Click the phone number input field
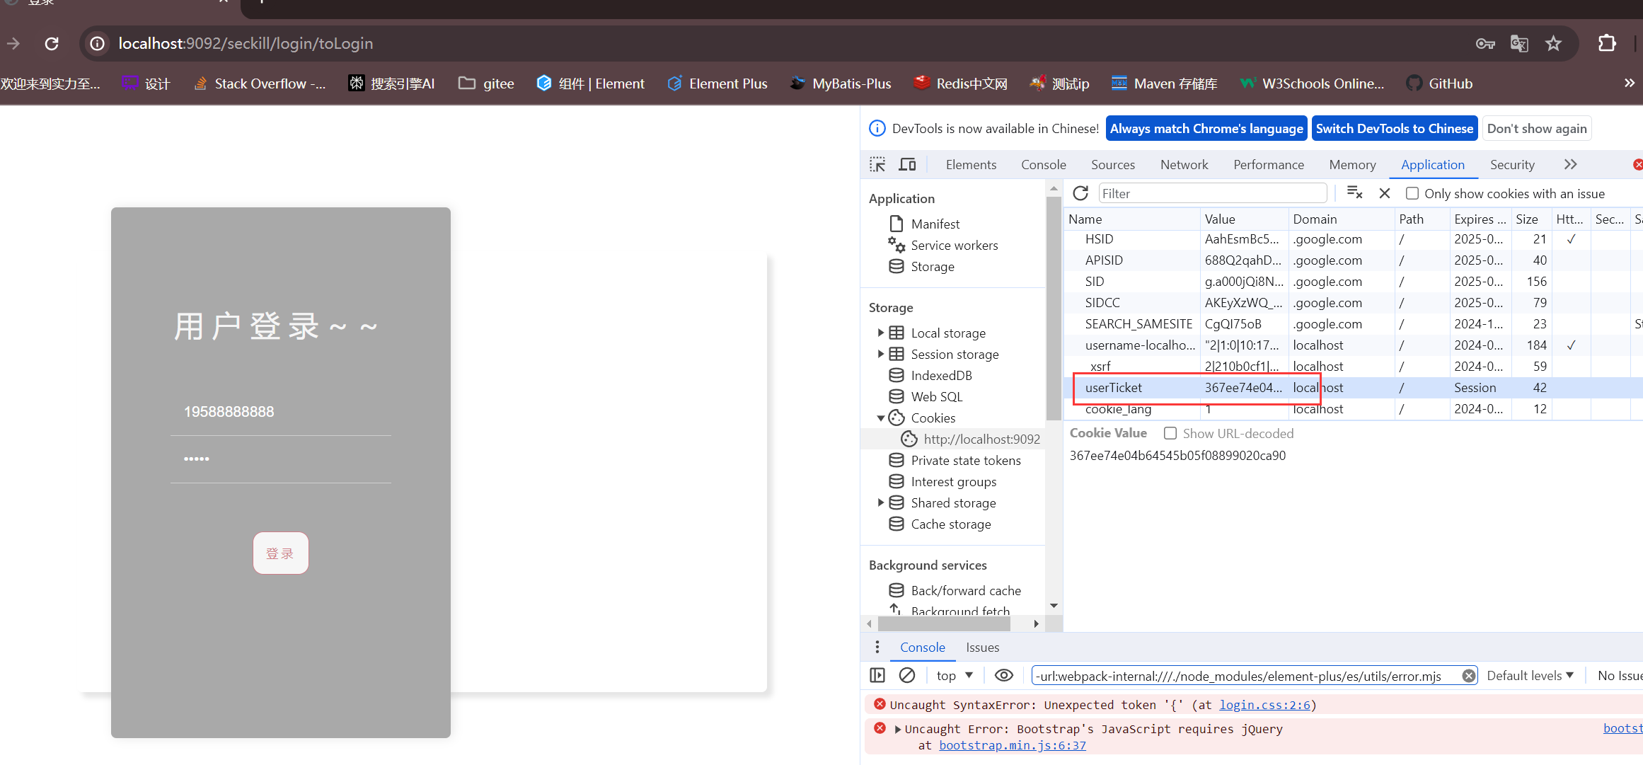Image resolution: width=1643 pixels, height=765 pixels. [282, 412]
